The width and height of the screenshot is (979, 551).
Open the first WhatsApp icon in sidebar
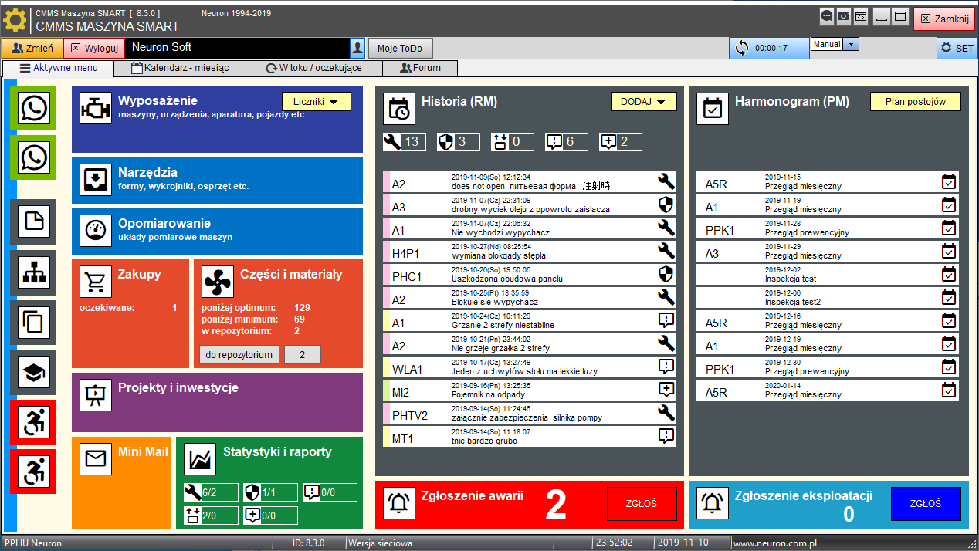tap(34, 109)
